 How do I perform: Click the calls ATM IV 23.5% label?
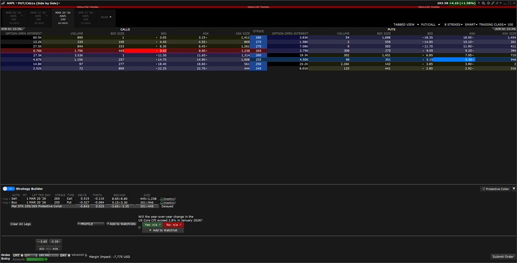point(11,29)
